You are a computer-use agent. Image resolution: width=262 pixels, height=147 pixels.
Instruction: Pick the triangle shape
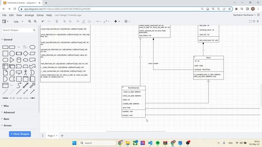point(12,60)
